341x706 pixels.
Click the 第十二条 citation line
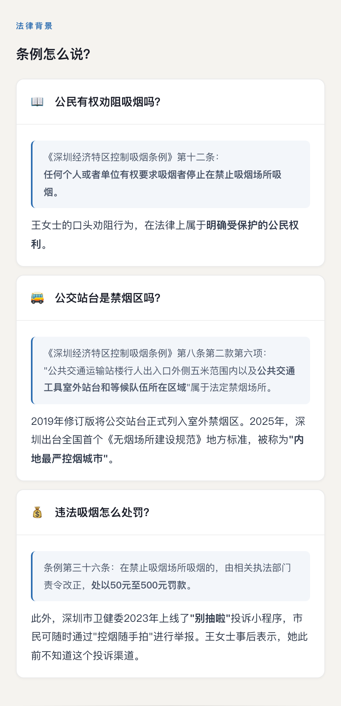click(x=132, y=157)
